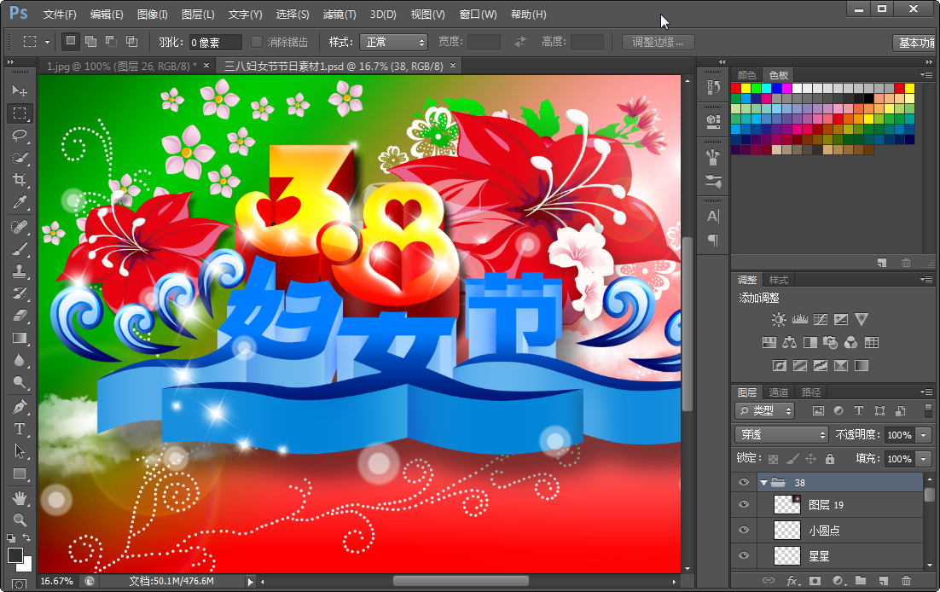Hide the 星星 layer

coord(744,555)
